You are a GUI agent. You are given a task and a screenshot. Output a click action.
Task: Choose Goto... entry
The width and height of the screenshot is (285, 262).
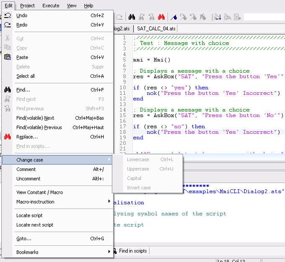57,239
